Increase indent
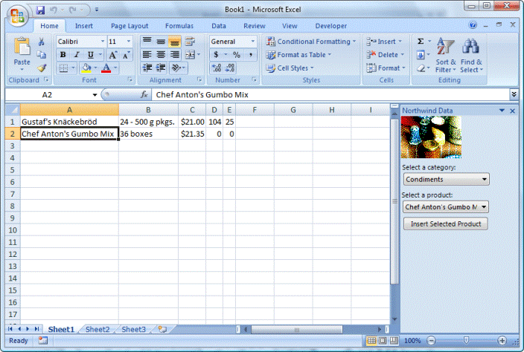Screen dimensions: 524x352 point(161,68)
